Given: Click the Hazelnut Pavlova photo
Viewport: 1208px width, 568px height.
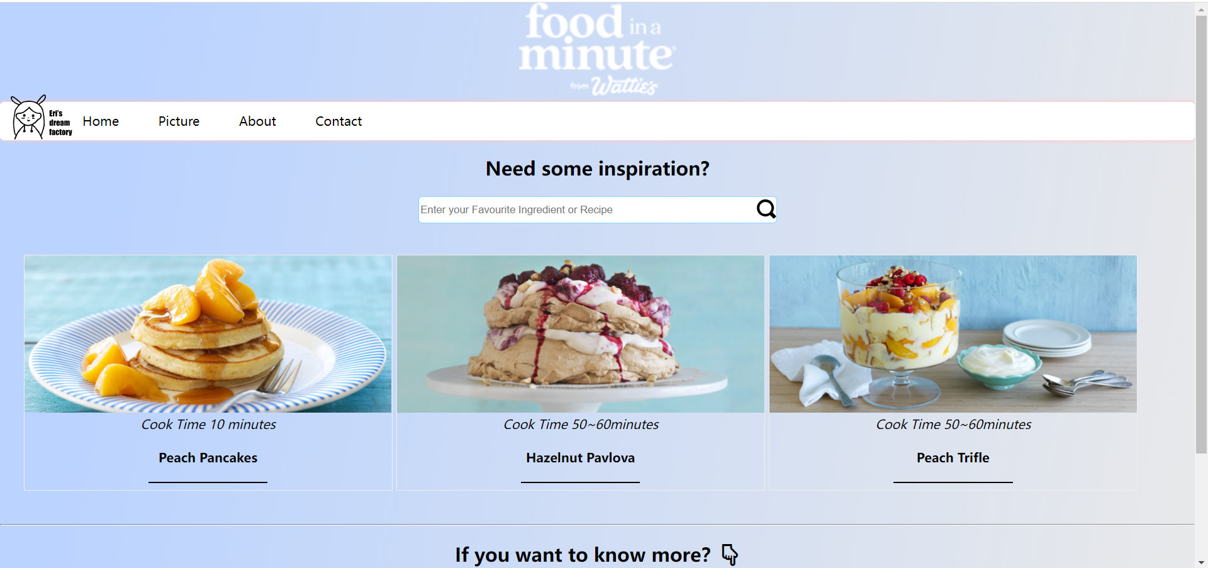Looking at the screenshot, I should point(580,333).
